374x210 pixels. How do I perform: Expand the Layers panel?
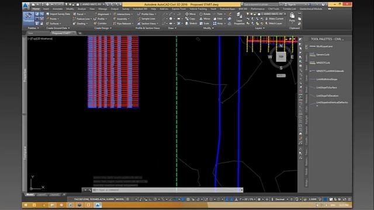pos(259,28)
